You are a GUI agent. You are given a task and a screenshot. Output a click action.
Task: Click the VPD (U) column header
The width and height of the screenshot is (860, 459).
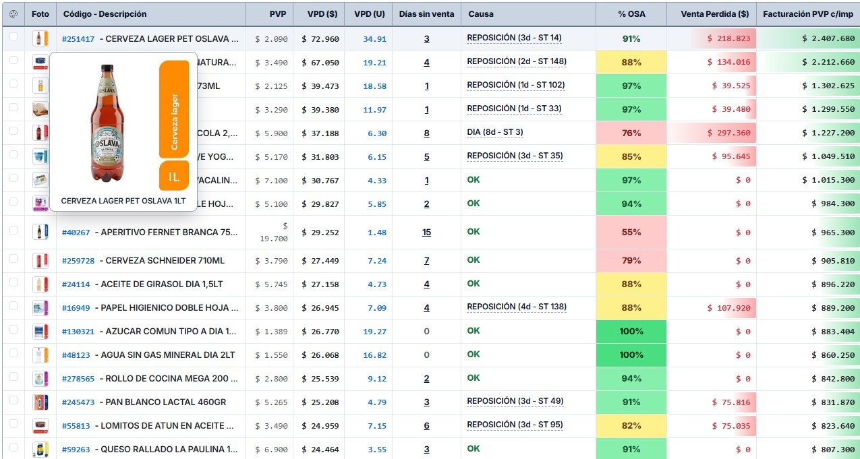(369, 14)
